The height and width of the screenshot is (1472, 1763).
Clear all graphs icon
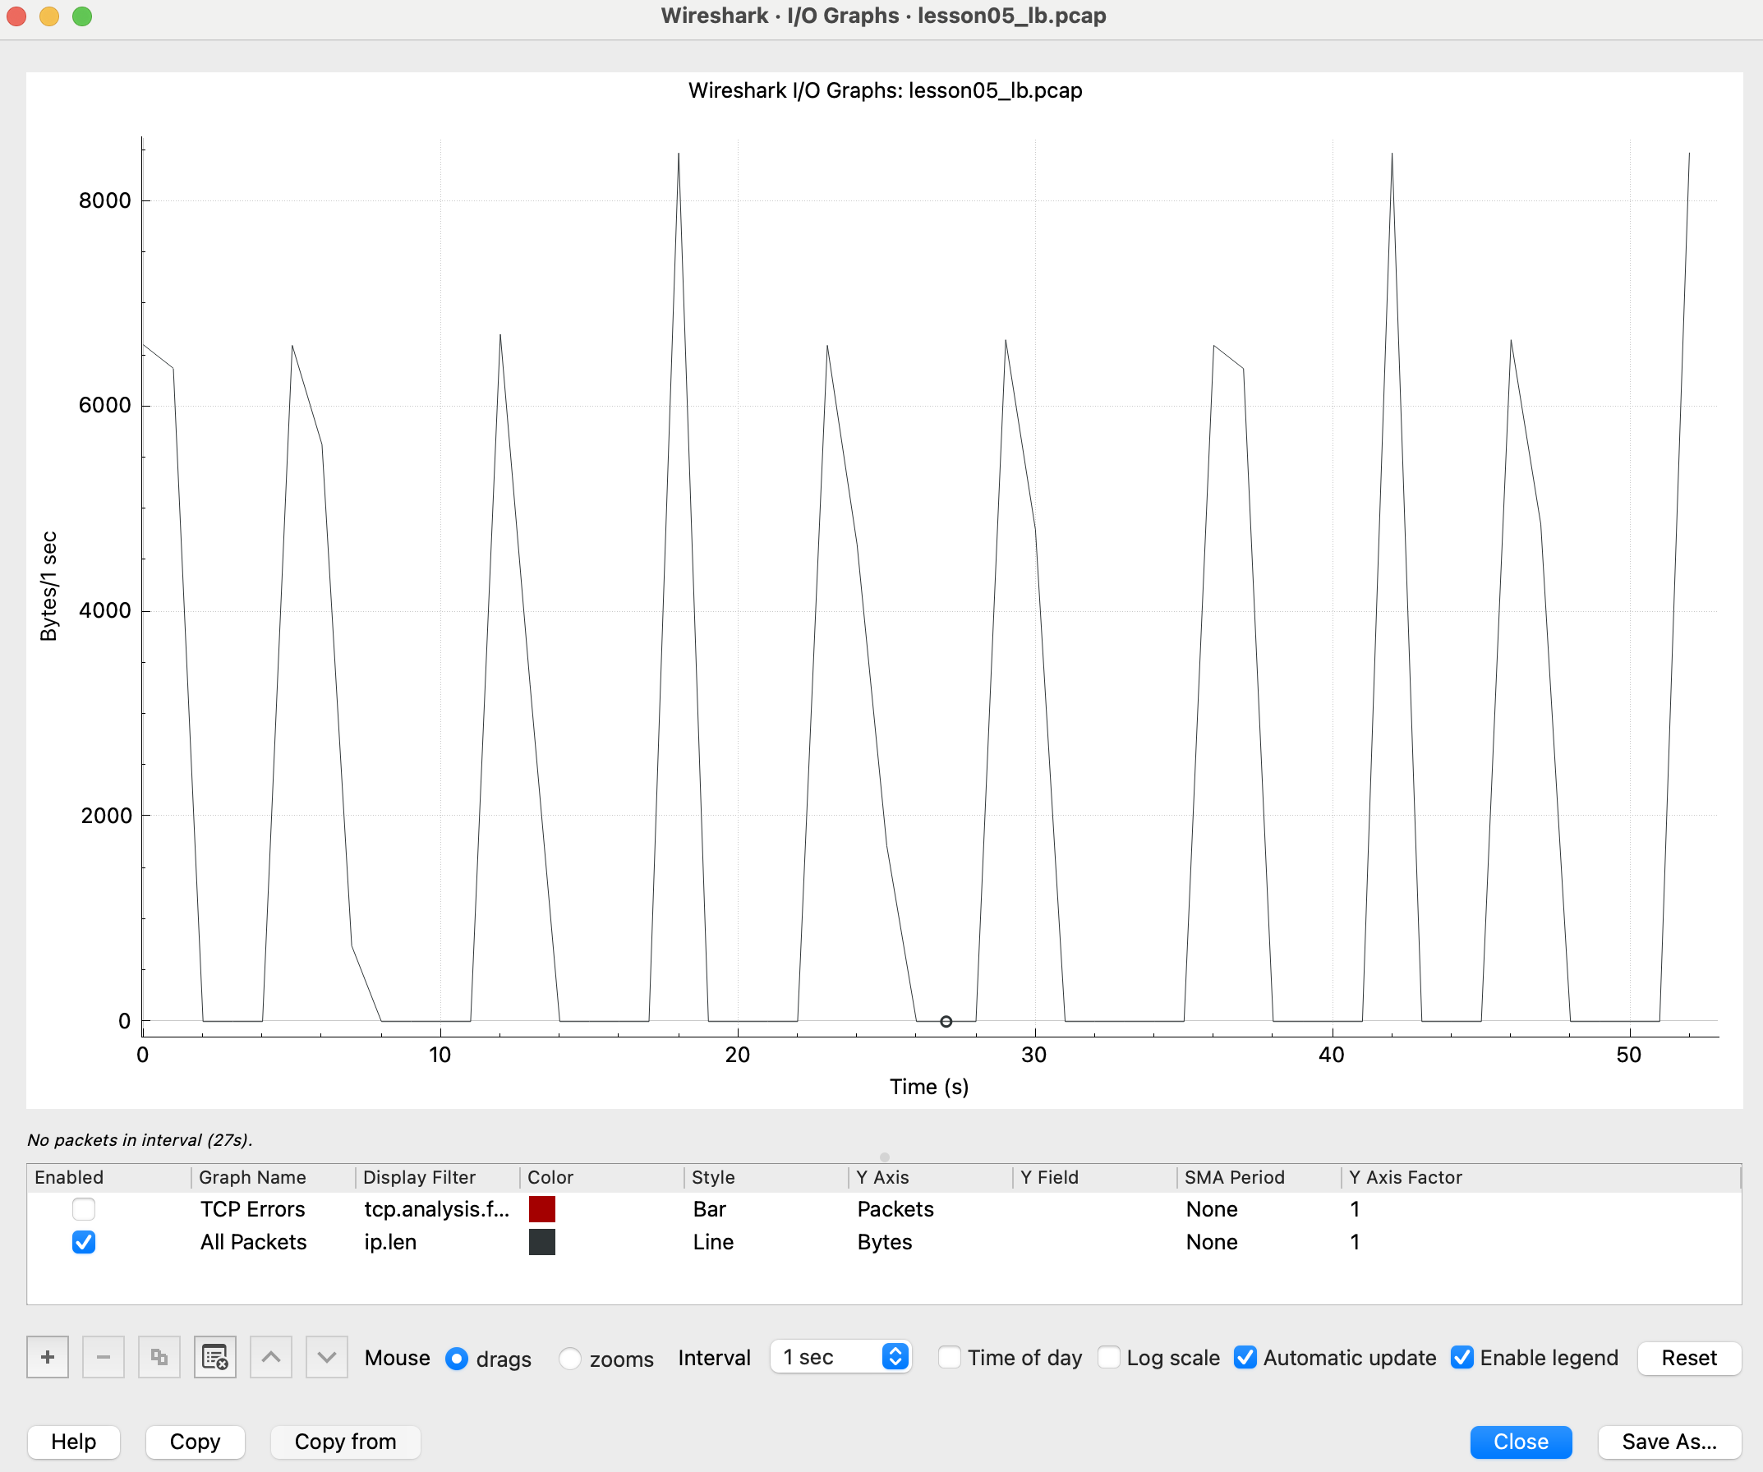pyautogui.click(x=215, y=1357)
